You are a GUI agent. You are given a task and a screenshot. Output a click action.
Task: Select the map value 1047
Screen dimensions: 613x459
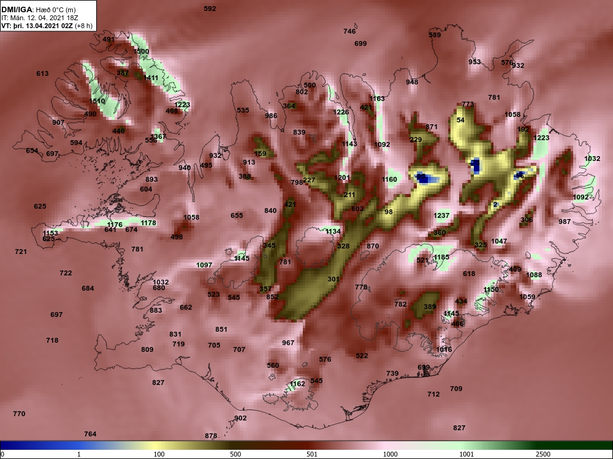pyautogui.click(x=499, y=241)
